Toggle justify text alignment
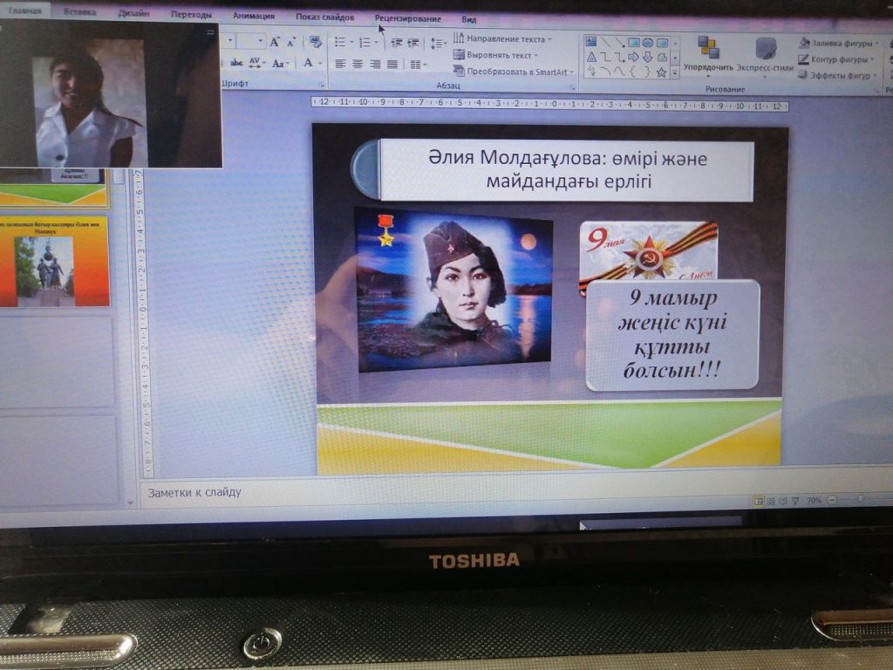 (392, 64)
